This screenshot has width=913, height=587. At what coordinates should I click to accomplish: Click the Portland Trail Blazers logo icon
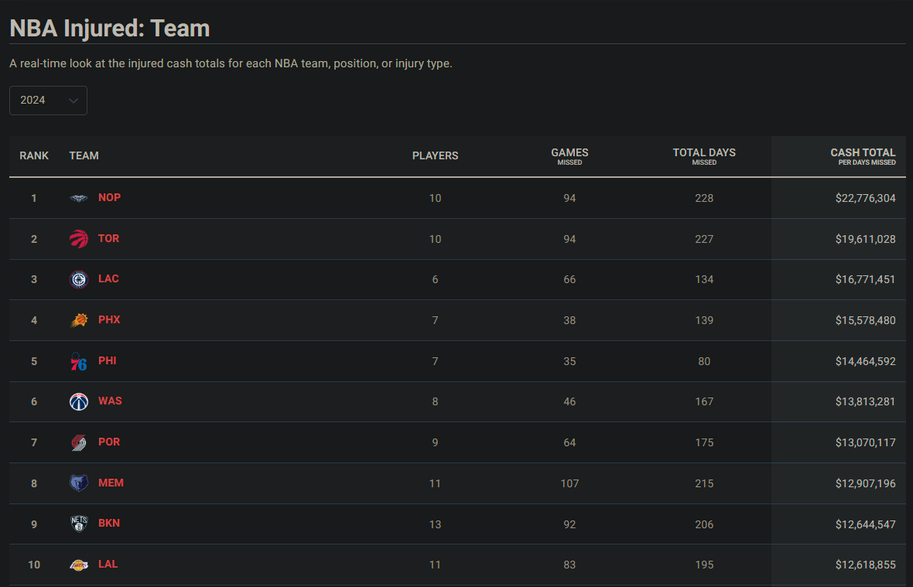point(79,442)
